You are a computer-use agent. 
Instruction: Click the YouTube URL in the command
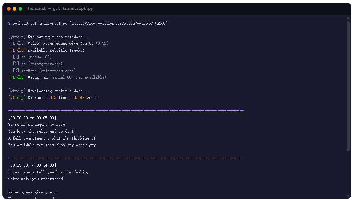pyautogui.click(x=119, y=23)
